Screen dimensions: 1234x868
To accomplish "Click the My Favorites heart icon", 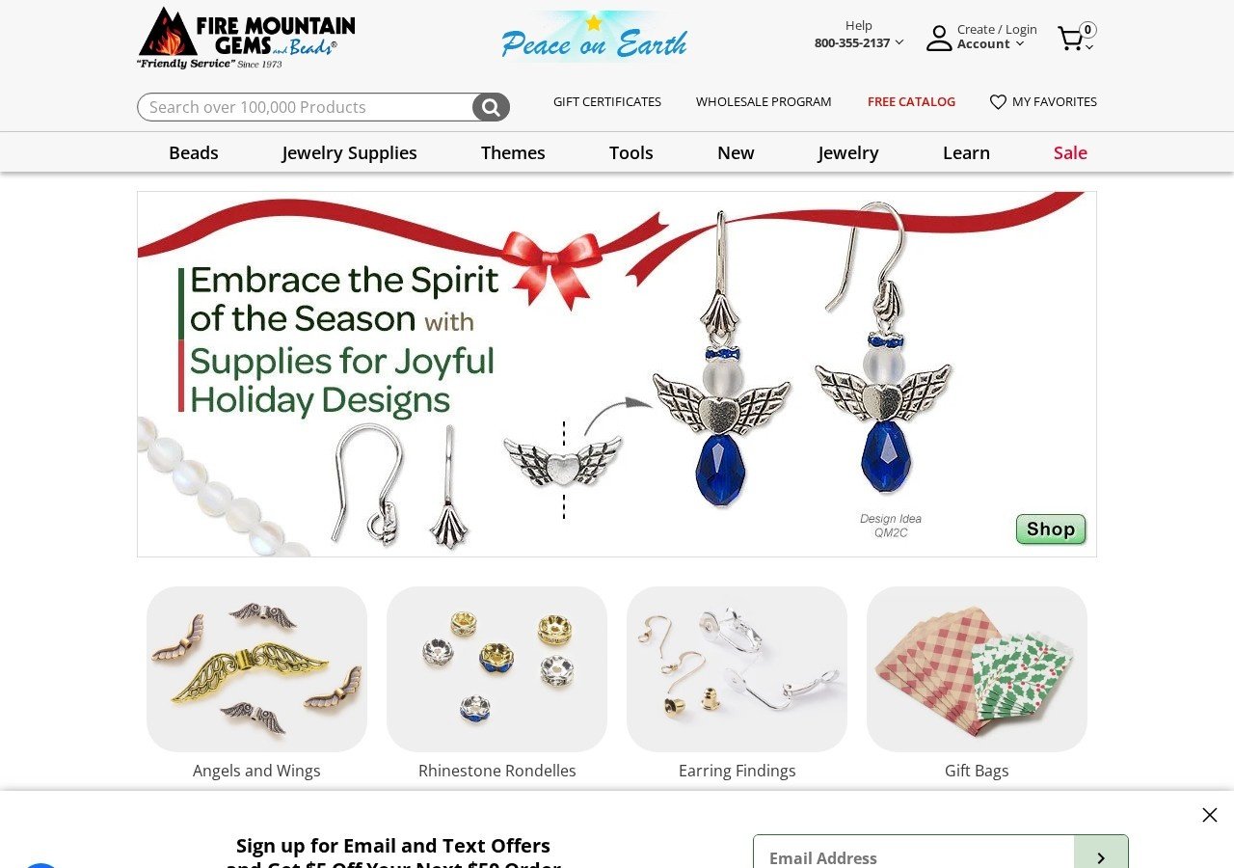I will (998, 102).
